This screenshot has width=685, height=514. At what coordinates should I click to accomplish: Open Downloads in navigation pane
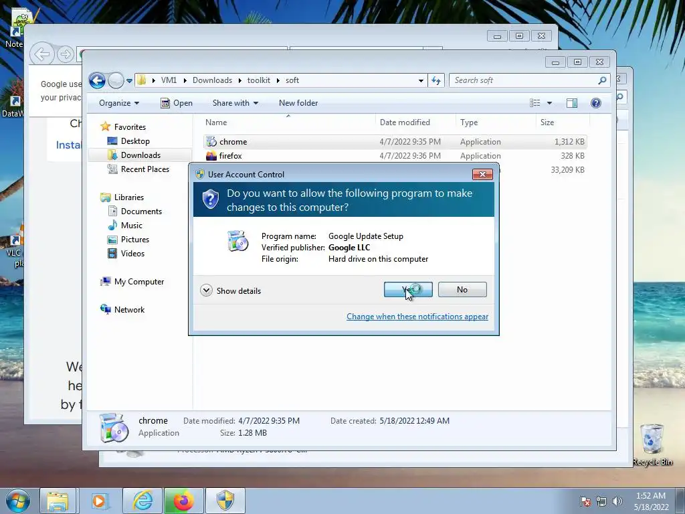tap(134, 155)
